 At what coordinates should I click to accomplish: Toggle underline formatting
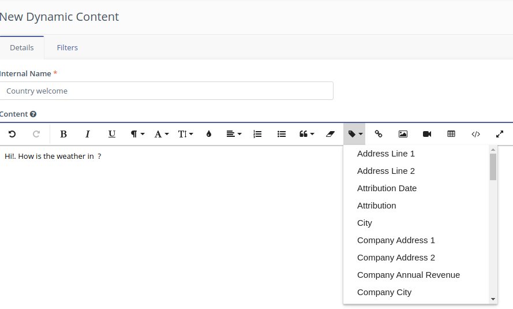coord(112,134)
